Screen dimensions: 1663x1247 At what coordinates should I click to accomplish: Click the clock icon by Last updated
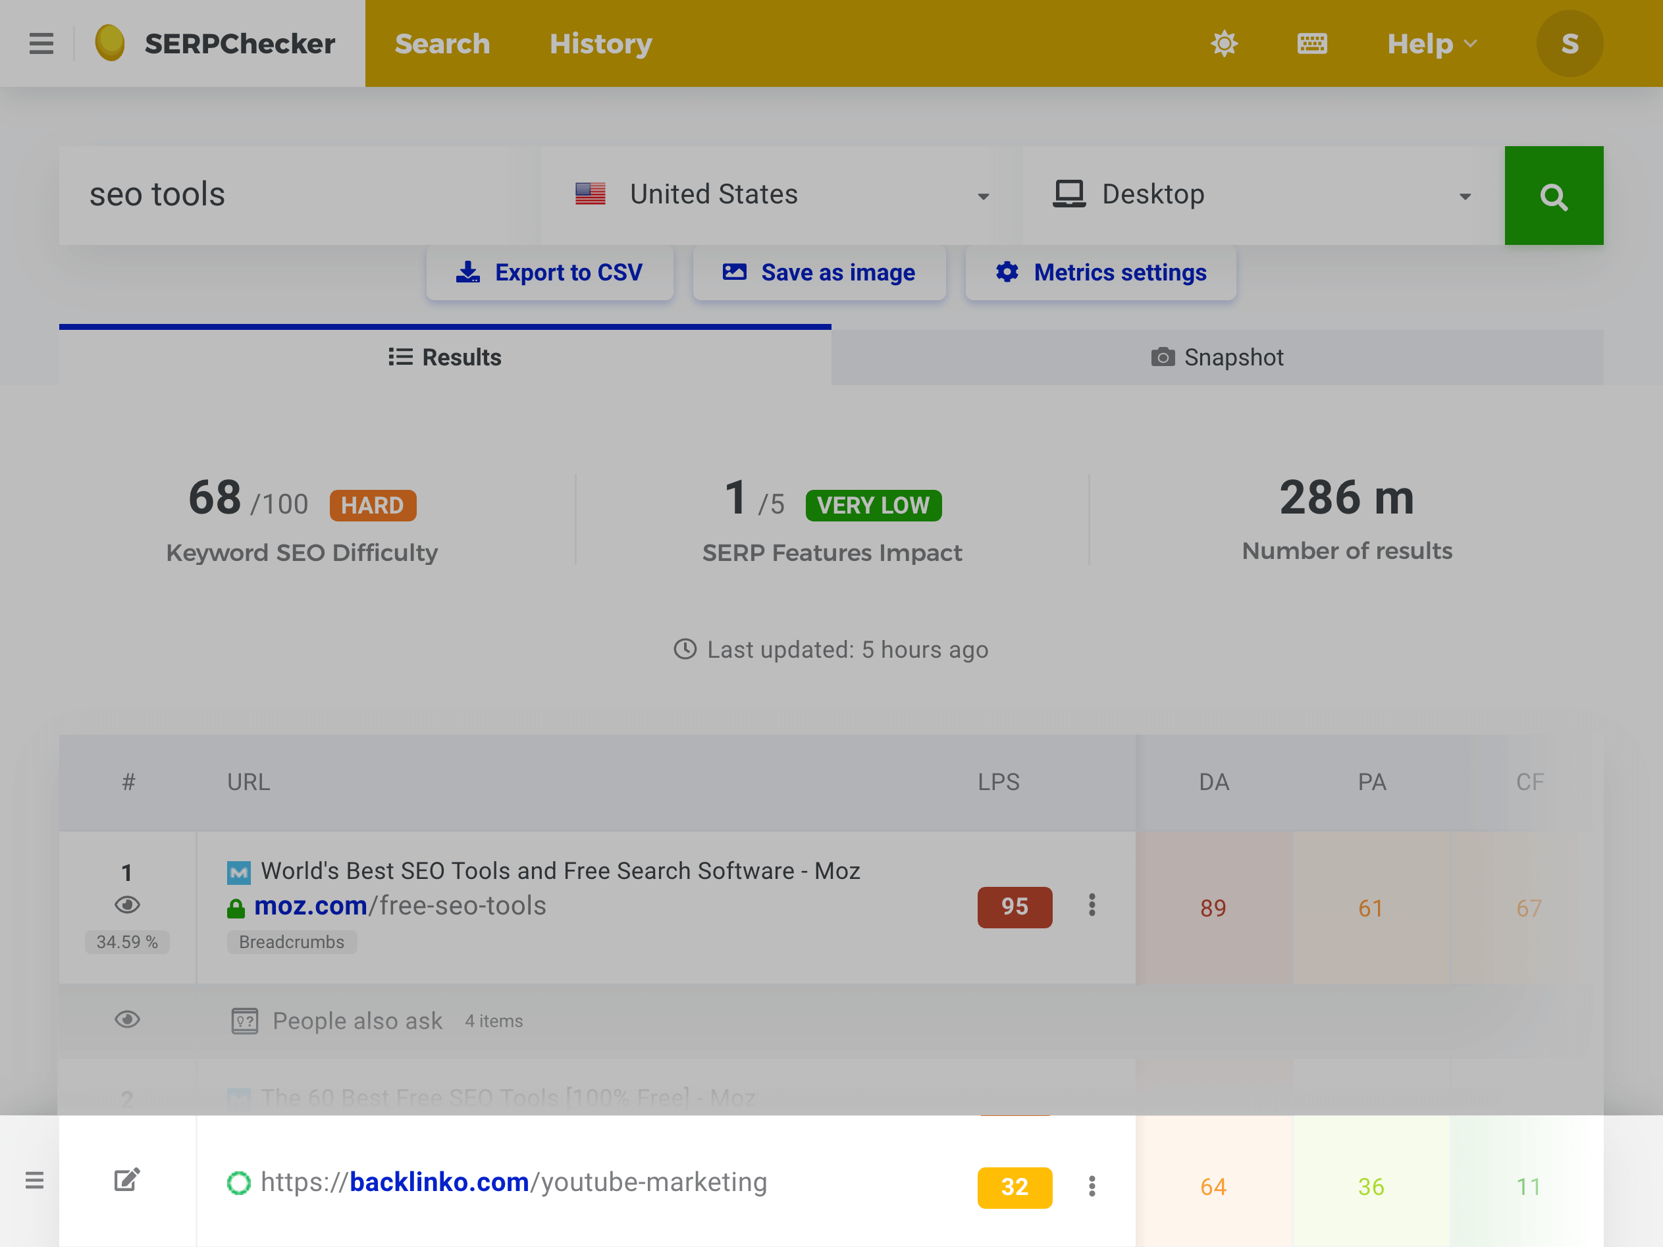(685, 649)
